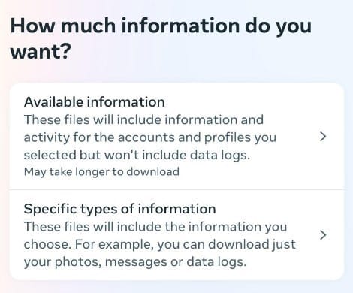Click text 'activity for the accounts and profiles you'
This screenshot has width=353, height=293.
[150, 137]
